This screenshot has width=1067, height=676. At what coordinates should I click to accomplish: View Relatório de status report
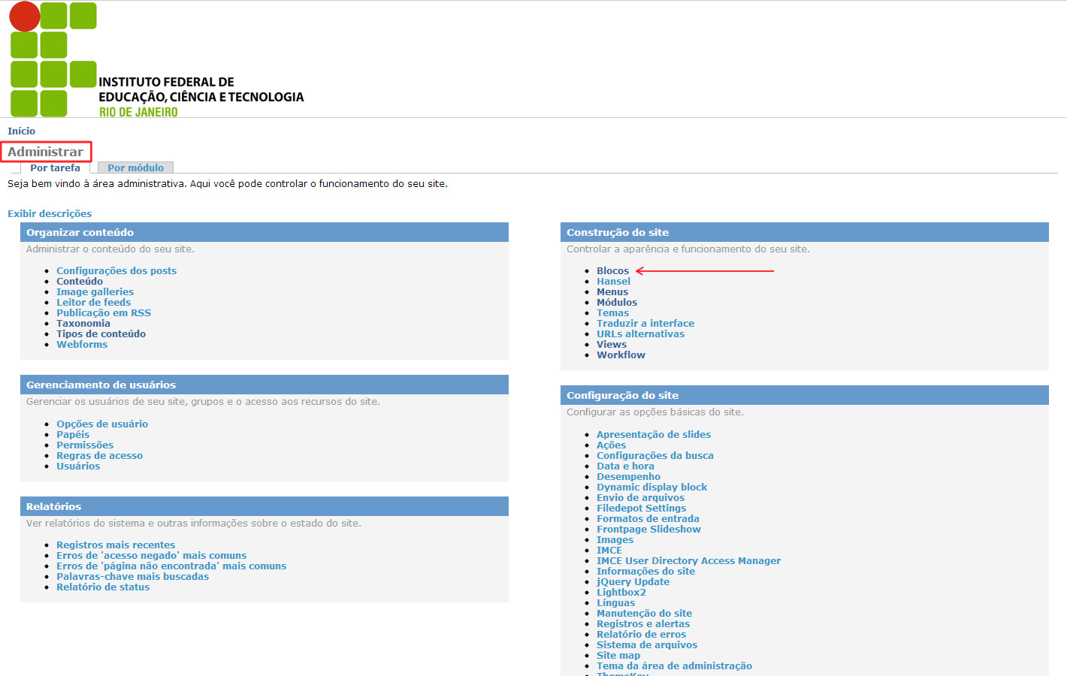[x=103, y=587]
